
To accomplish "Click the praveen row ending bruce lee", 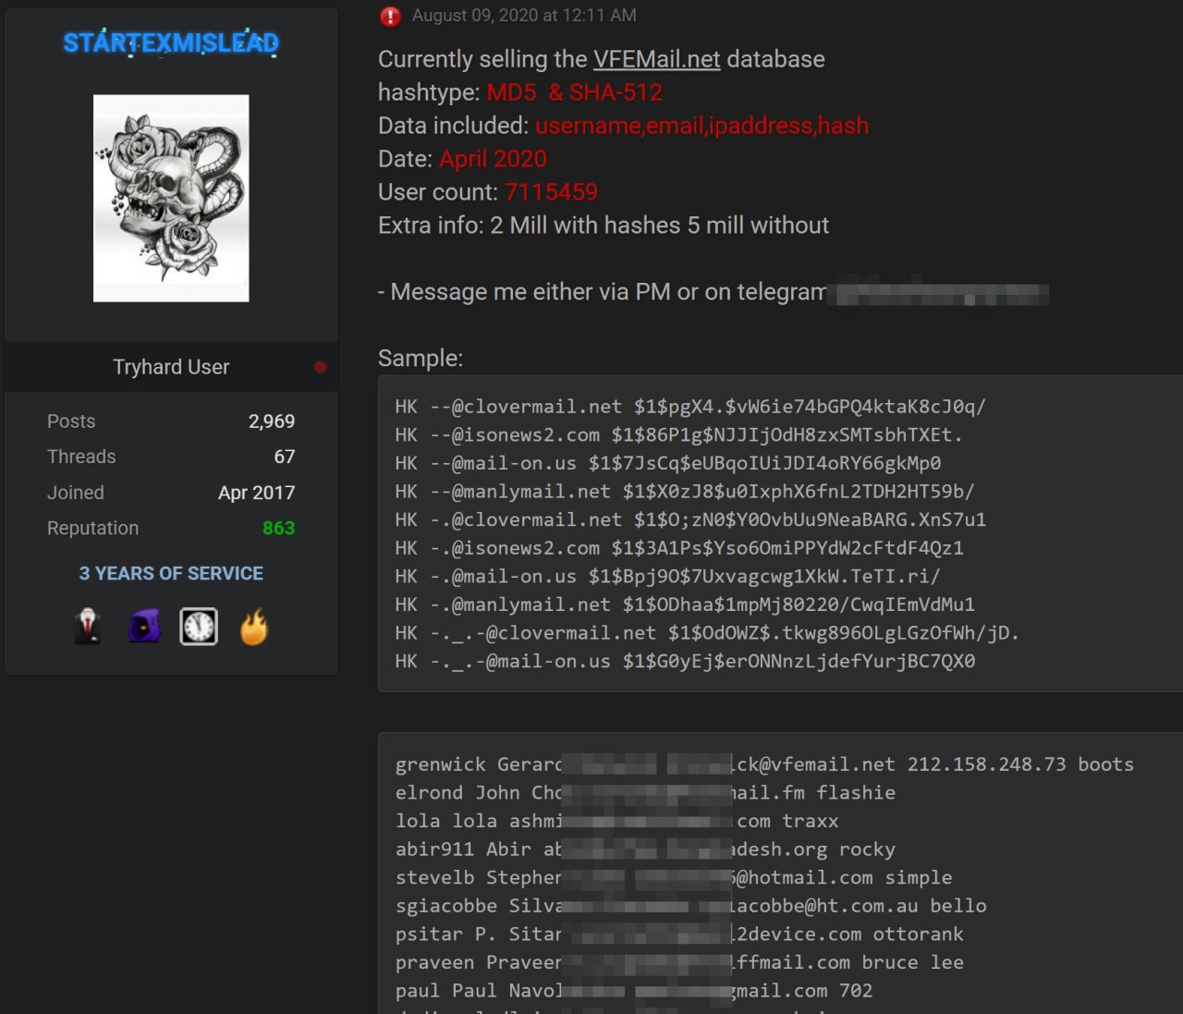I will 679,963.
